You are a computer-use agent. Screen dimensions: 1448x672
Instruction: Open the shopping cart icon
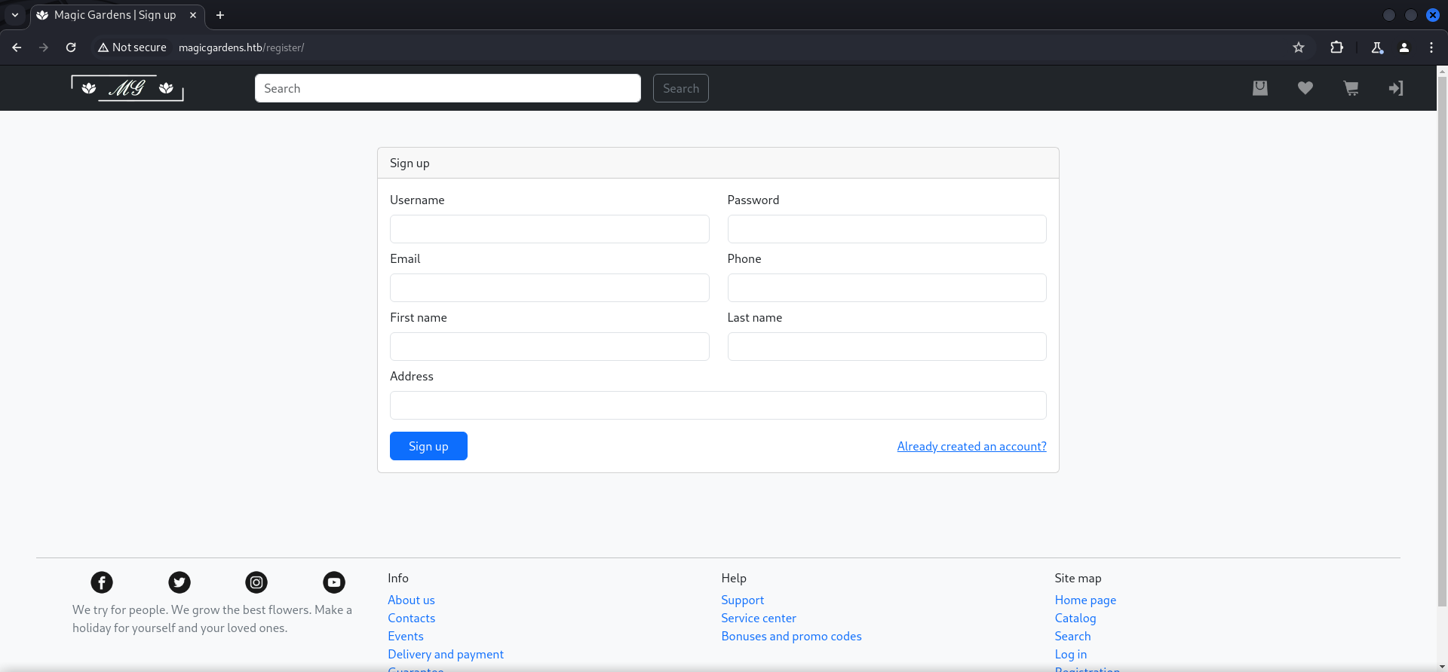click(1351, 88)
